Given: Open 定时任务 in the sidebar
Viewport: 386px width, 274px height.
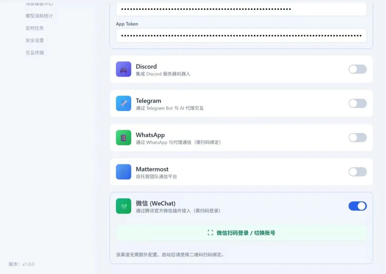Looking at the screenshot, I should pyautogui.click(x=35, y=28).
